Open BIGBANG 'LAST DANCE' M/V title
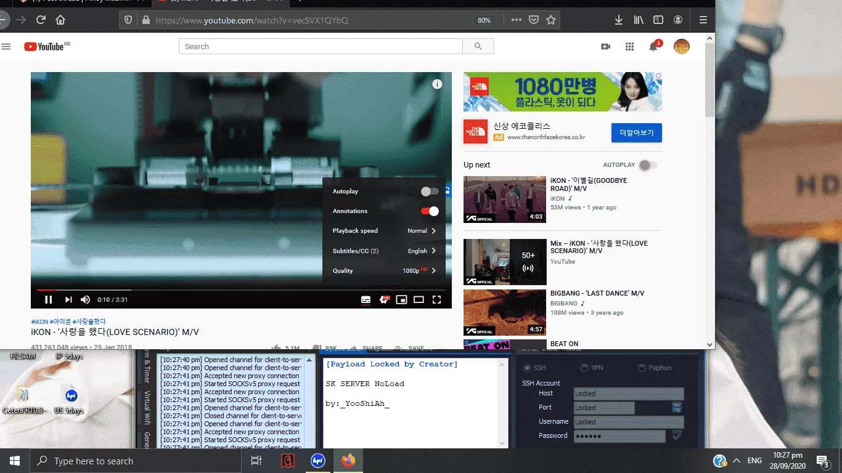The height and width of the screenshot is (473, 842). tap(597, 294)
